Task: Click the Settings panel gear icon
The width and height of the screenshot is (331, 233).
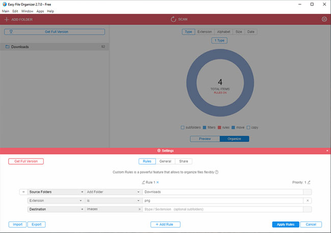Action: point(159,151)
